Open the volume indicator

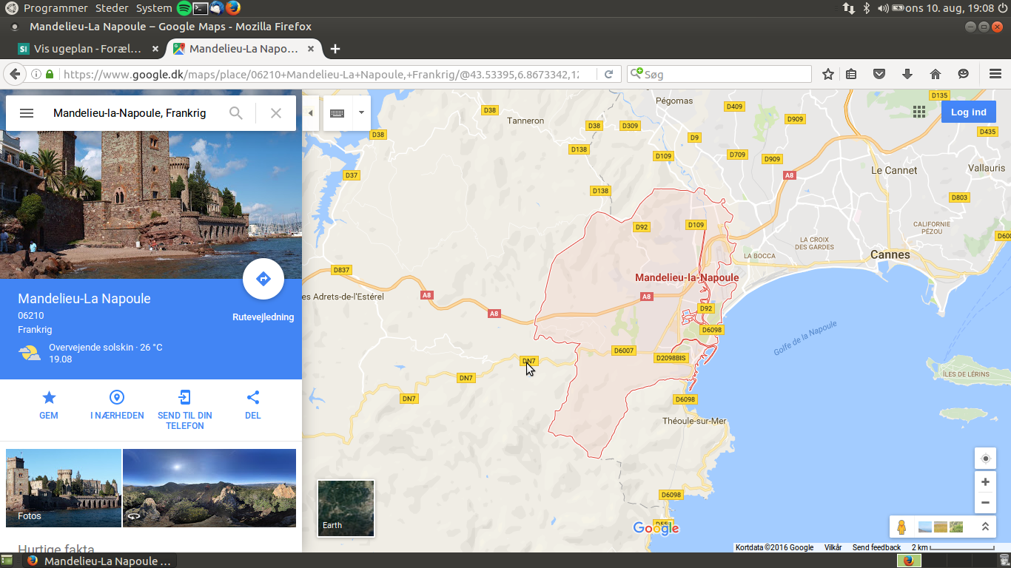tap(882, 8)
